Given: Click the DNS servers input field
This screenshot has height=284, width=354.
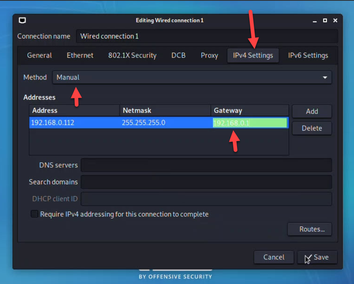Looking at the screenshot, I should [206, 165].
